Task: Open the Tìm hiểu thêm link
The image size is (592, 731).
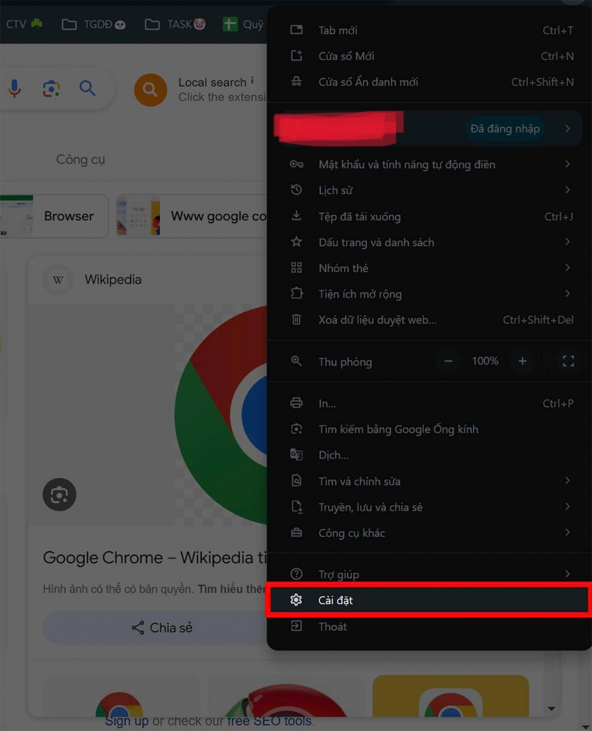Action: click(x=232, y=589)
